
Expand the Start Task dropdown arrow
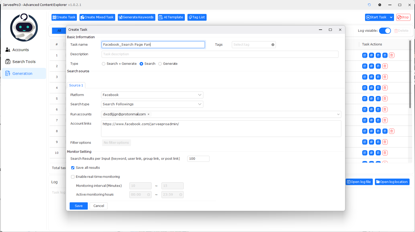(x=391, y=17)
